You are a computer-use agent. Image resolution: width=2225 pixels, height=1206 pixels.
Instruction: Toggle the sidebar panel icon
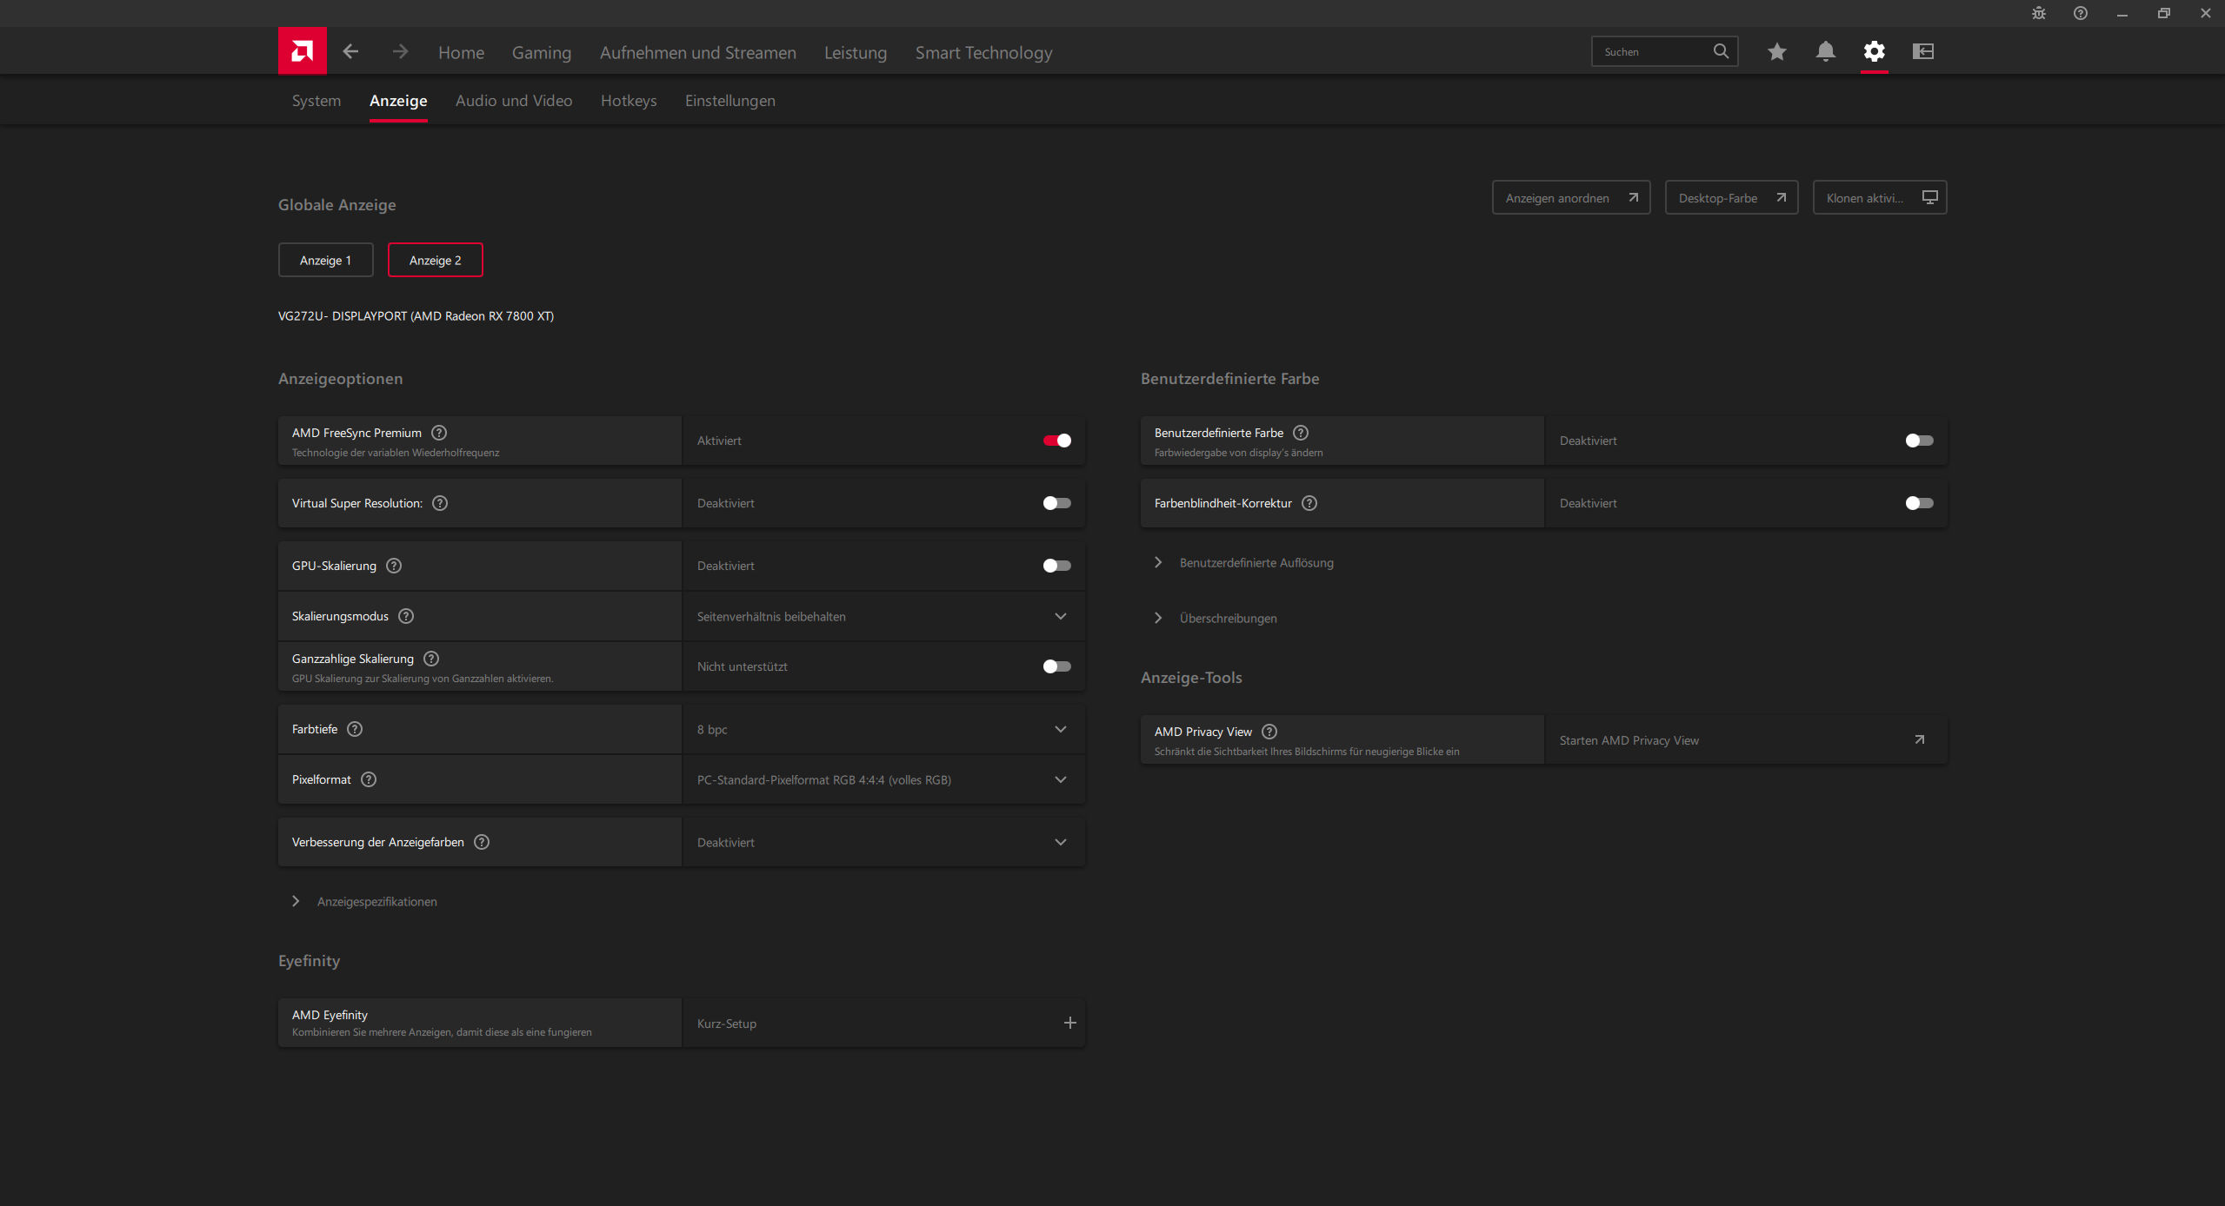click(x=1922, y=51)
